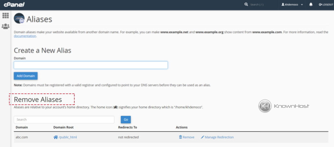Click the home icon beside /public_html
Screen dimensions: 334x147
55,137
